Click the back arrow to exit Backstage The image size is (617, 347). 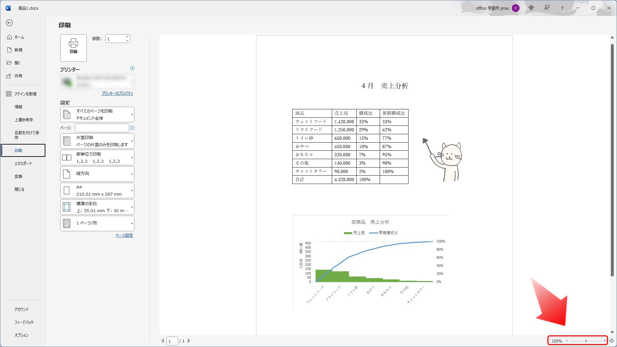pyautogui.click(x=9, y=23)
